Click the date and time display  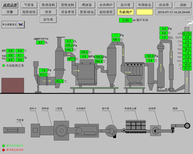[174, 12]
